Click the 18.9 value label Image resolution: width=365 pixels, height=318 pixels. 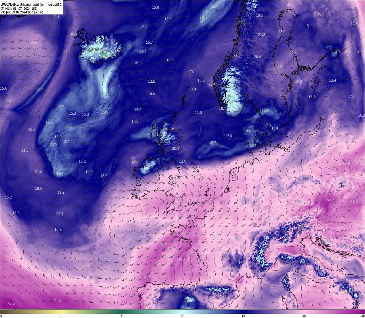[192, 89]
